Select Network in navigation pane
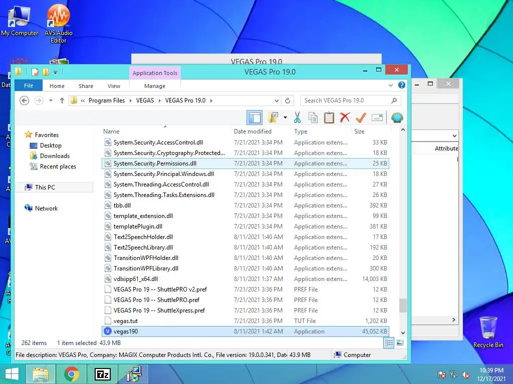The height and width of the screenshot is (384, 513). point(46,208)
